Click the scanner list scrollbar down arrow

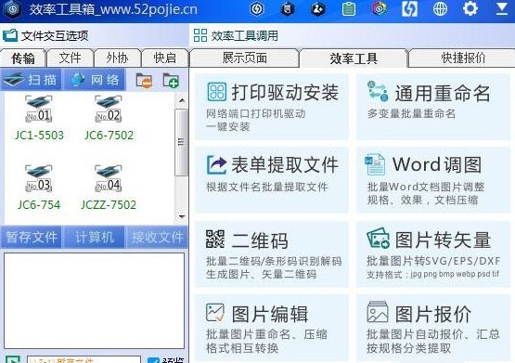point(182,216)
